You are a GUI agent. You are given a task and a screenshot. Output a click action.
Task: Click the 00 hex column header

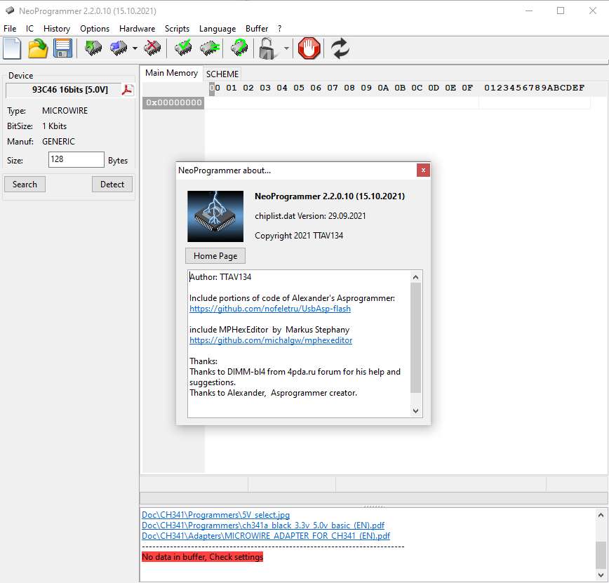(x=215, y=88)
